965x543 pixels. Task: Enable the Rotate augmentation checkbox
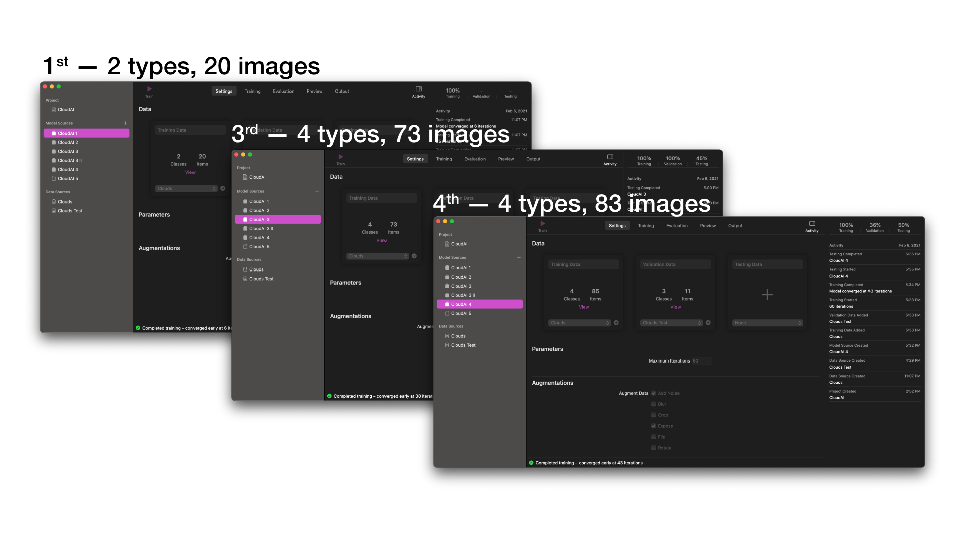click(x=654, y=448)
